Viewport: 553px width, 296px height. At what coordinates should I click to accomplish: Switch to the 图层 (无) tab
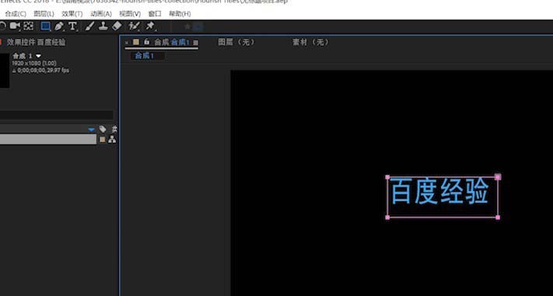[236, 42]
